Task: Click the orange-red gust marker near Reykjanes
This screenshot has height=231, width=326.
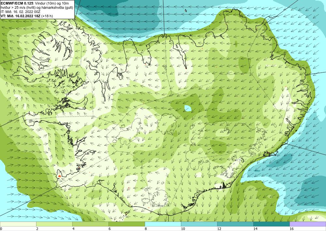Action: [59, 176]
